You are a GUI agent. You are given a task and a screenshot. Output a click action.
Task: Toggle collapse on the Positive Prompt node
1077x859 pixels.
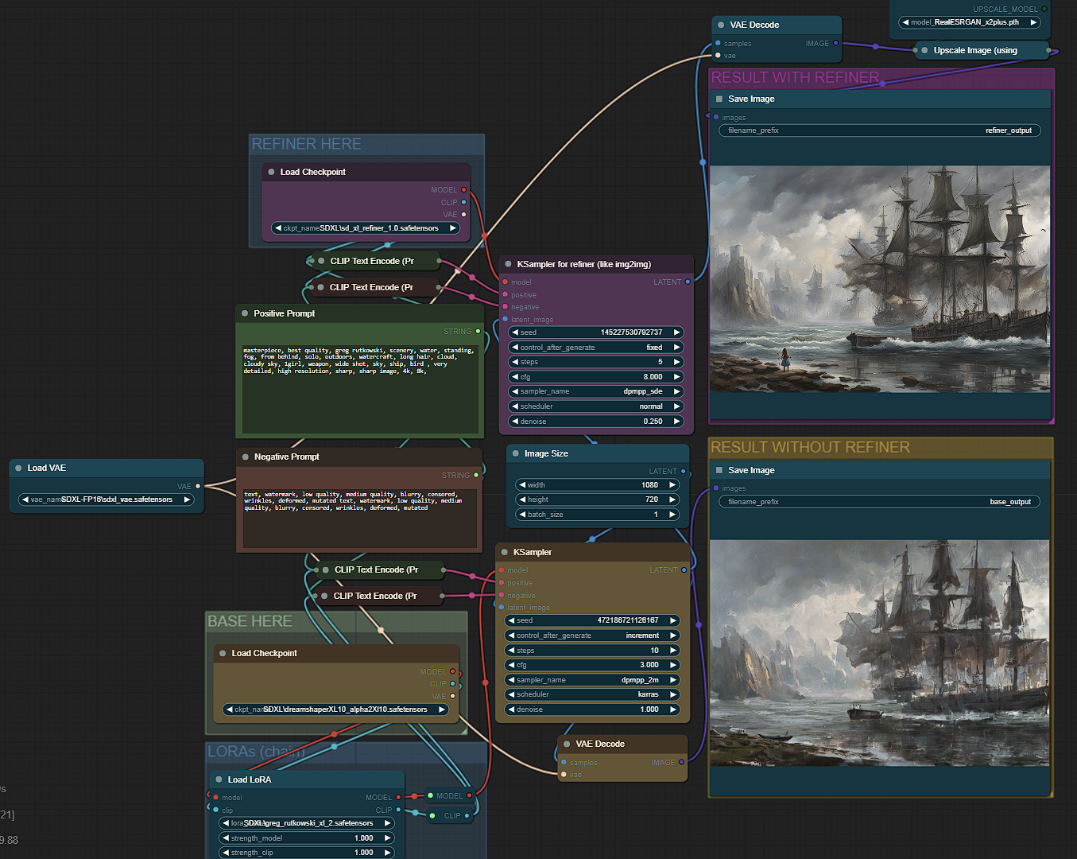[245, 313]
